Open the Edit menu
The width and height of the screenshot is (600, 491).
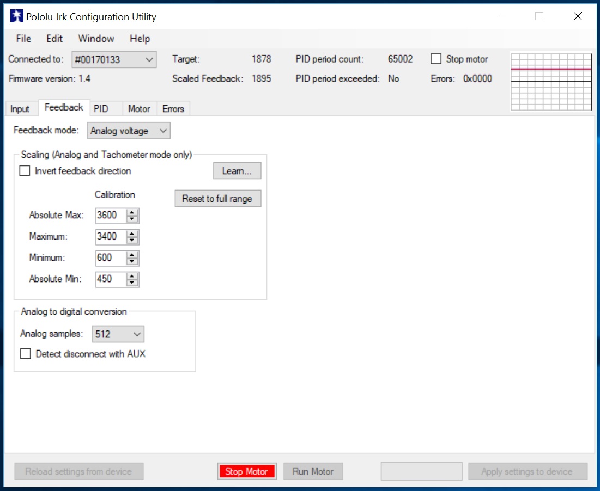(54, 39)
